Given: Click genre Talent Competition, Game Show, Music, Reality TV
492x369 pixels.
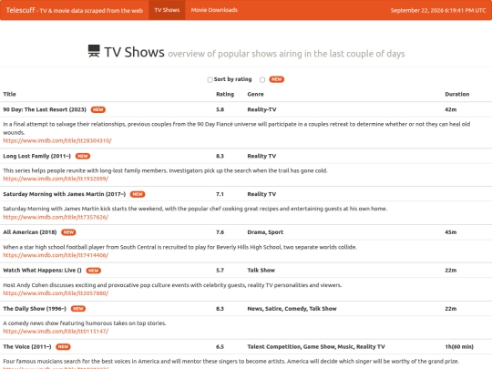Looking at the screenshot, I should pyautogui.click(x=316, y=347).
